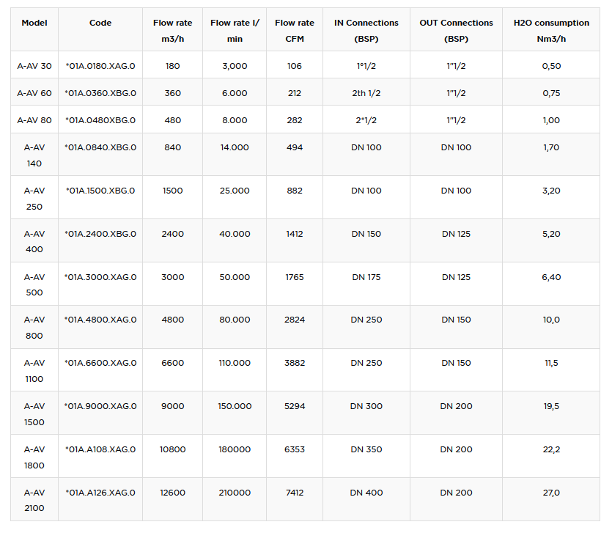Viewport: 612px width, 541px height.
Task: Select code cell *01A.A126.XAG.0
Action: pos(100,493)
